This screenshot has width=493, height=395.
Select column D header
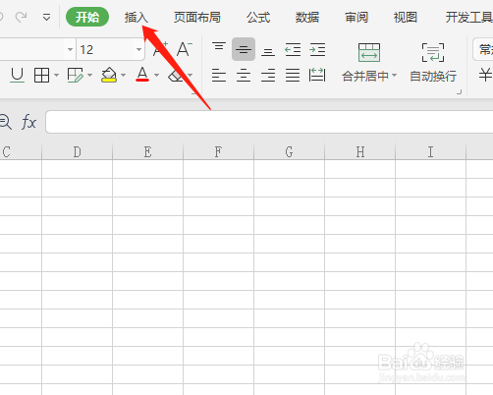coord(77,151)
